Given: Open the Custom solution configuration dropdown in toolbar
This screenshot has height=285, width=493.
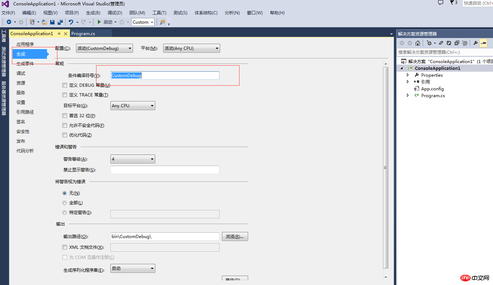Looking at the screenshot, I should point(143,22).
